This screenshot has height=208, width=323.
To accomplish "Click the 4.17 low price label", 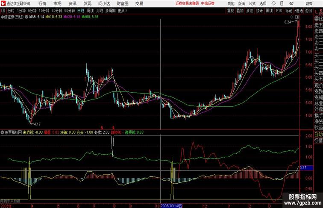I will tap(37, 124).
